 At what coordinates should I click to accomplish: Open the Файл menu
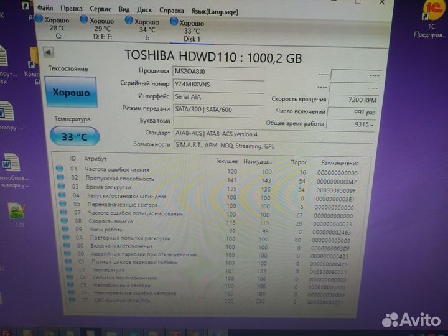click(45, 8)
